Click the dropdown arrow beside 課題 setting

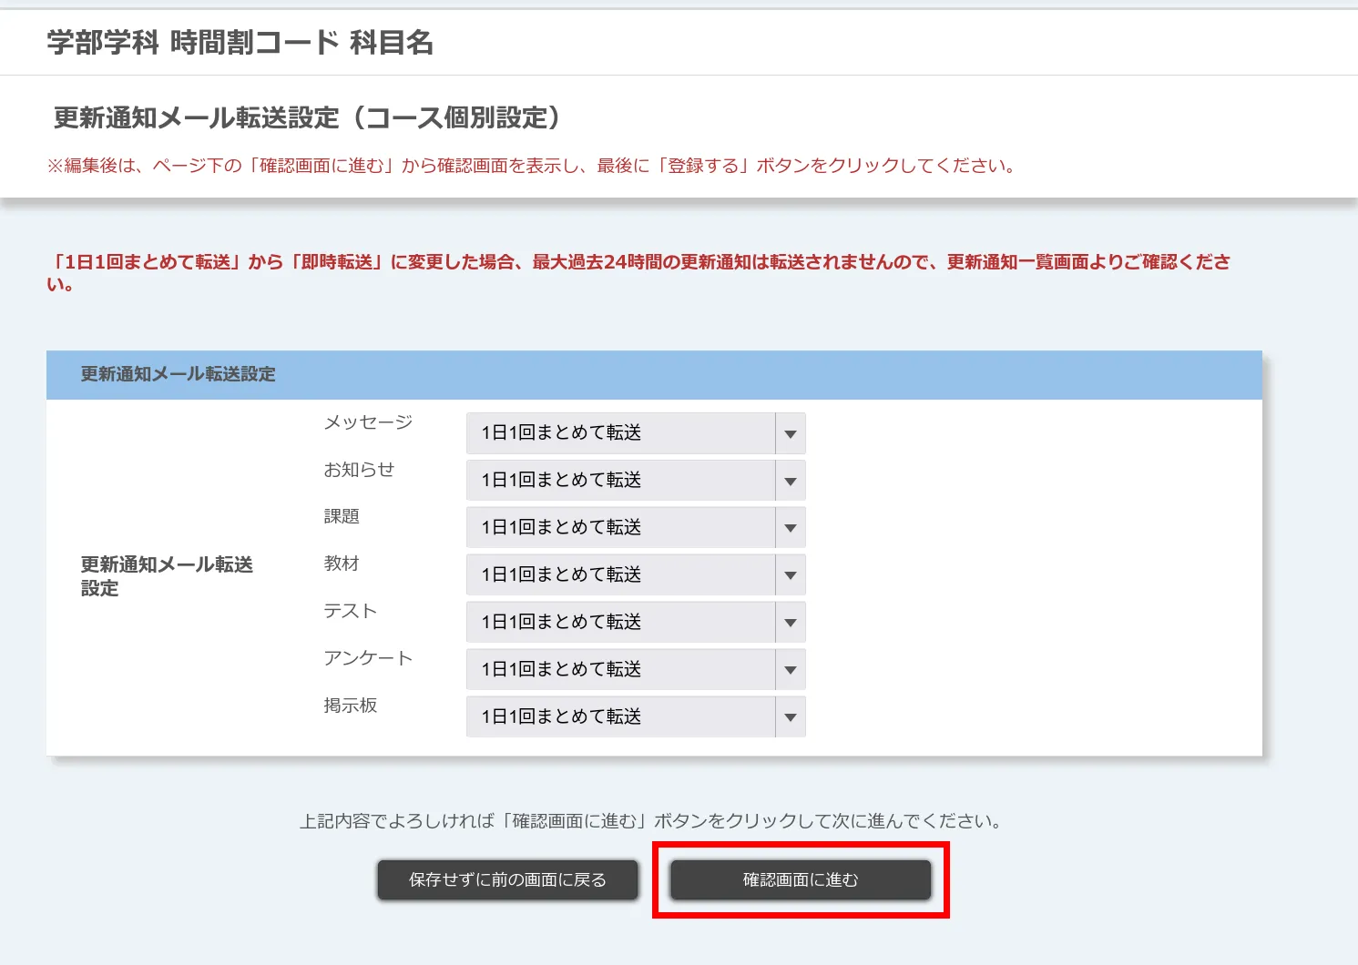[791, 527]
